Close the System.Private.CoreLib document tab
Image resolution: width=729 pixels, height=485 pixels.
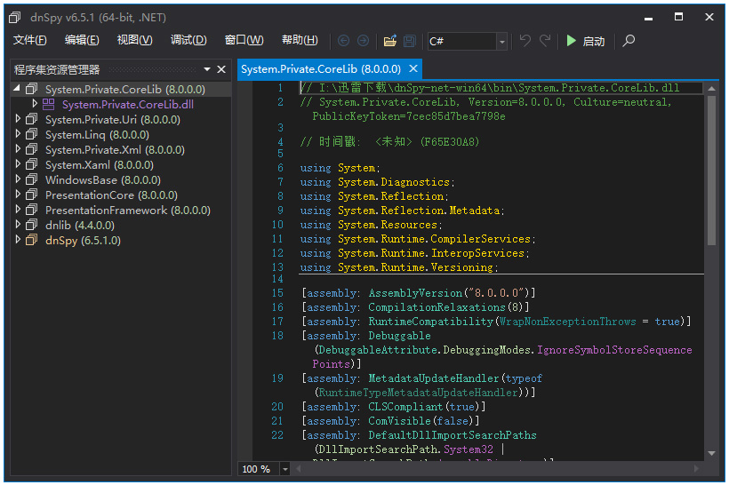413,68
